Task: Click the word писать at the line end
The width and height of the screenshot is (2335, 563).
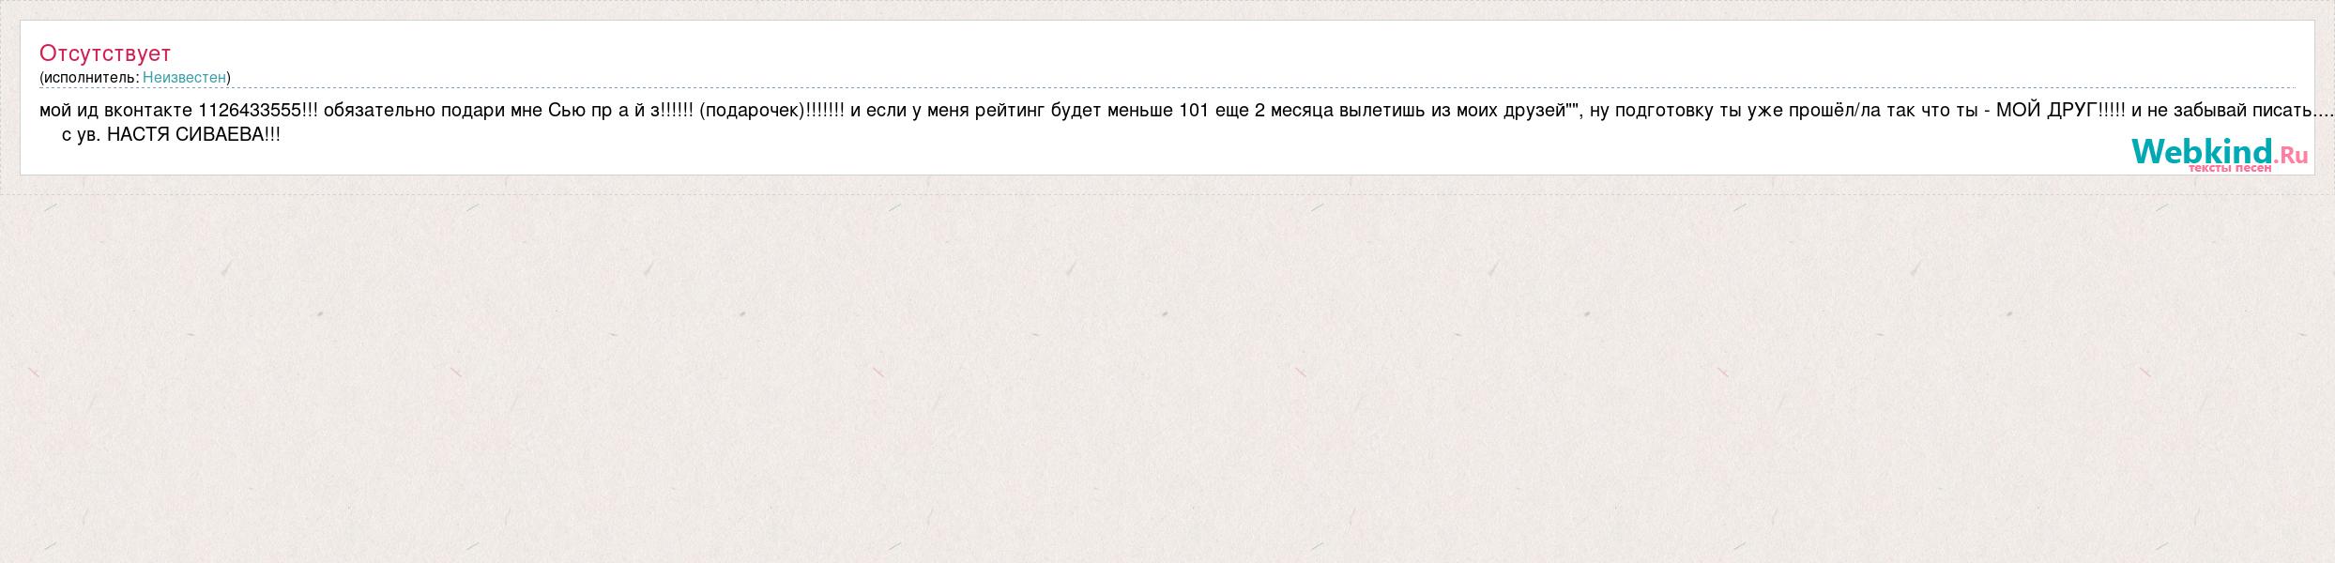Action: (x=2282, y=110)
